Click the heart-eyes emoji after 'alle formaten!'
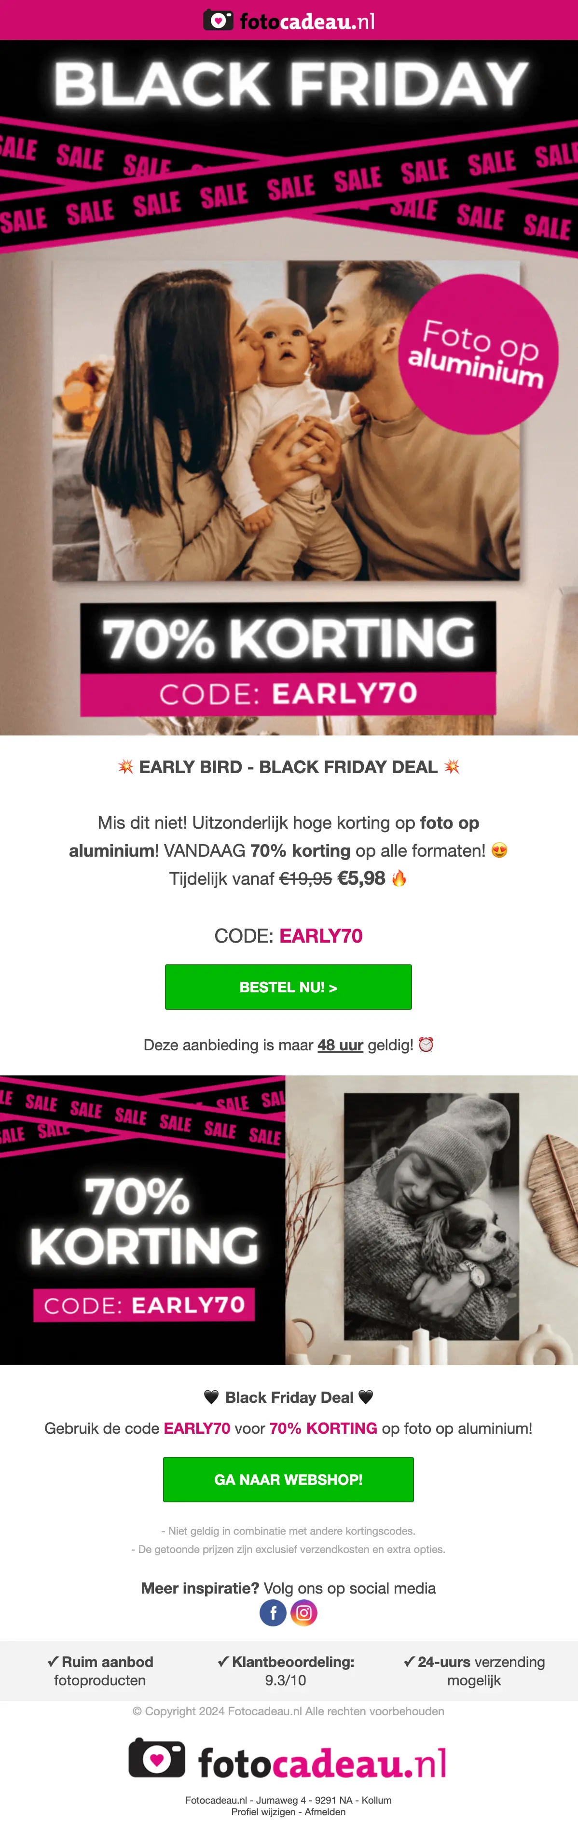 [500, 850]
